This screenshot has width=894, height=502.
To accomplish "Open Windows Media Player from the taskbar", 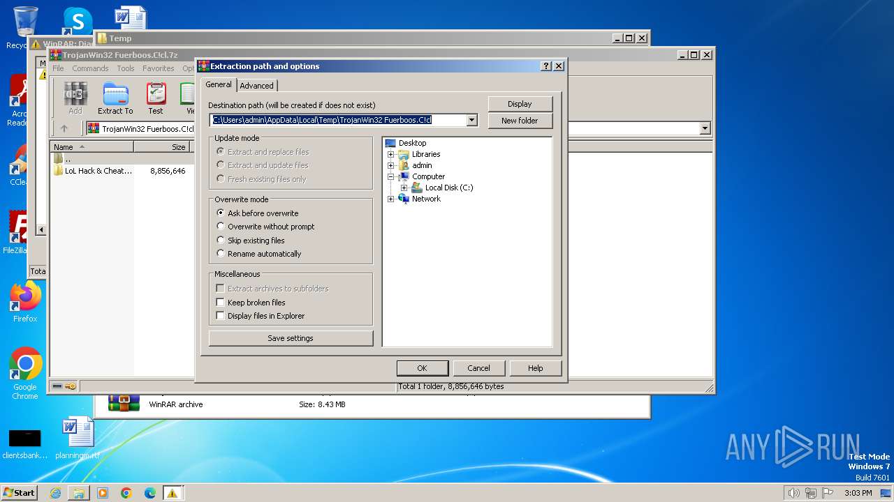I will (103, 493).
